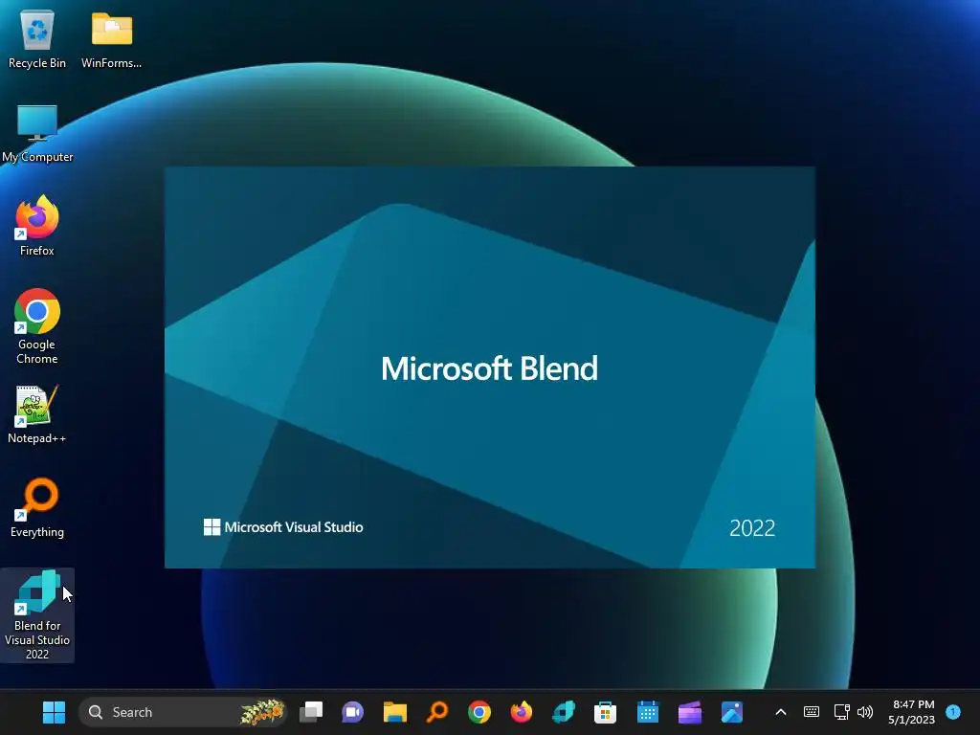Open Everything search from the taskbar
Screen dimensions: 980x735
436,712
